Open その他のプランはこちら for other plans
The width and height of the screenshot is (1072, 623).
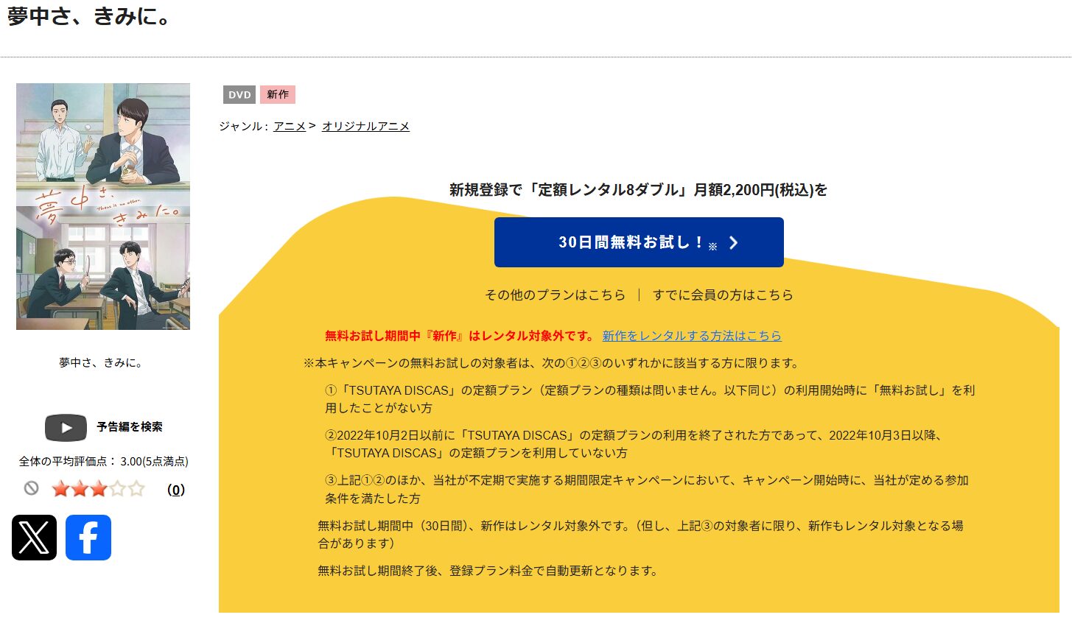coord(556,295)
